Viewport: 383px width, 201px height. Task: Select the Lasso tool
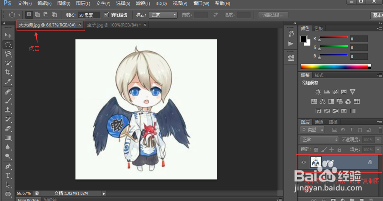click(x=8, y=54)
